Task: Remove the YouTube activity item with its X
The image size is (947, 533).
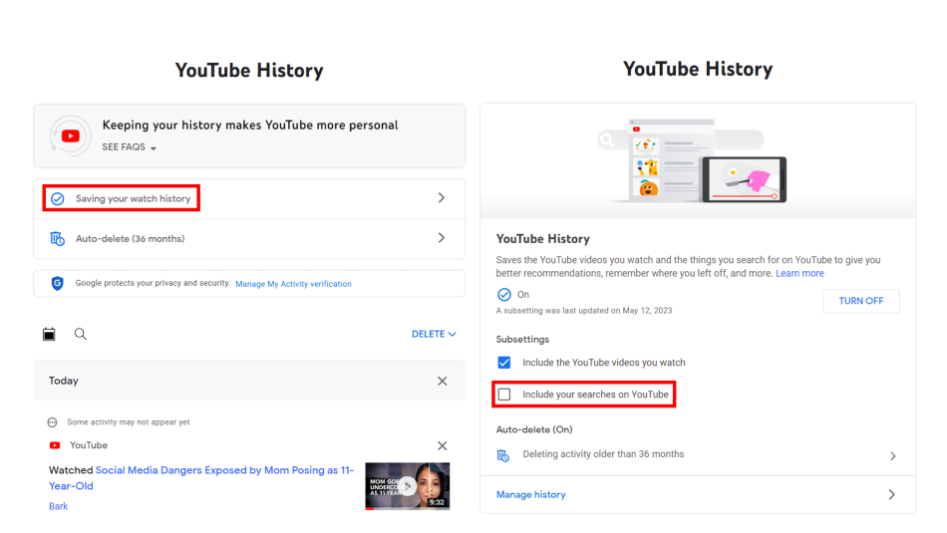Action: click(442, 445)
